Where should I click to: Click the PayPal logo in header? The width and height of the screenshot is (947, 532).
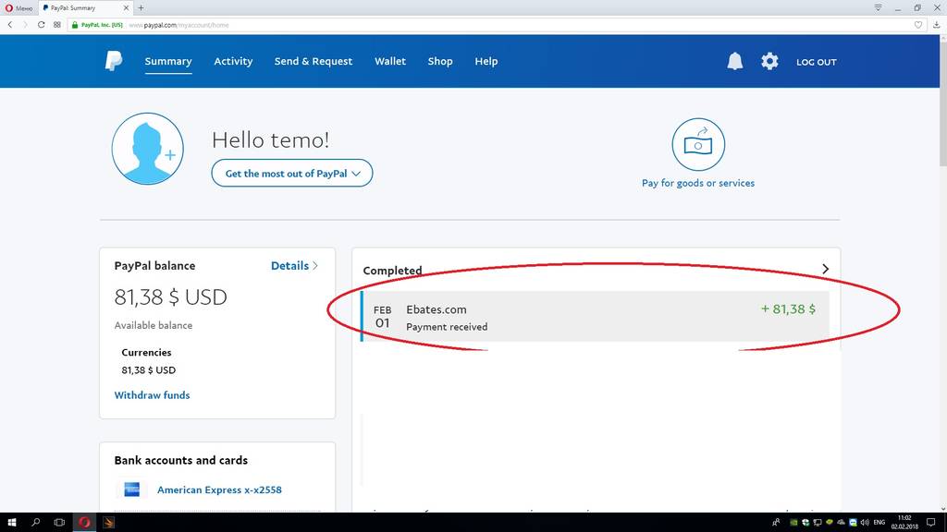click(114, 61)
